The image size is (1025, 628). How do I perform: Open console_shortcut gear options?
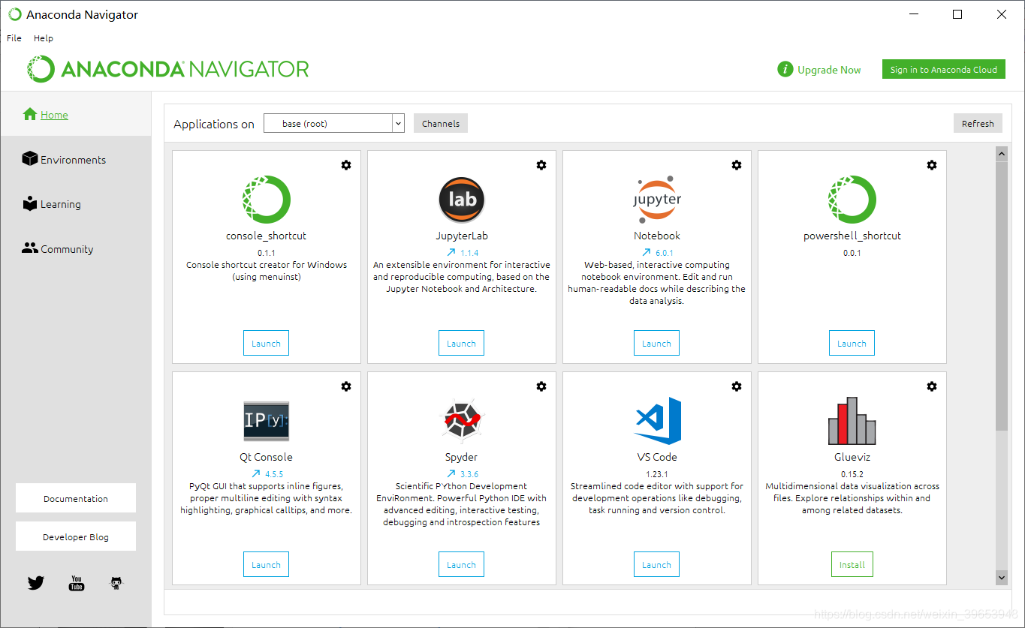[346, 165]
